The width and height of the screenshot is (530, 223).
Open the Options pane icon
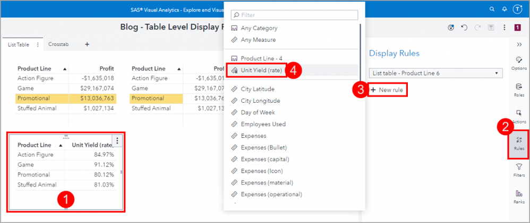[x=519, y=63]
